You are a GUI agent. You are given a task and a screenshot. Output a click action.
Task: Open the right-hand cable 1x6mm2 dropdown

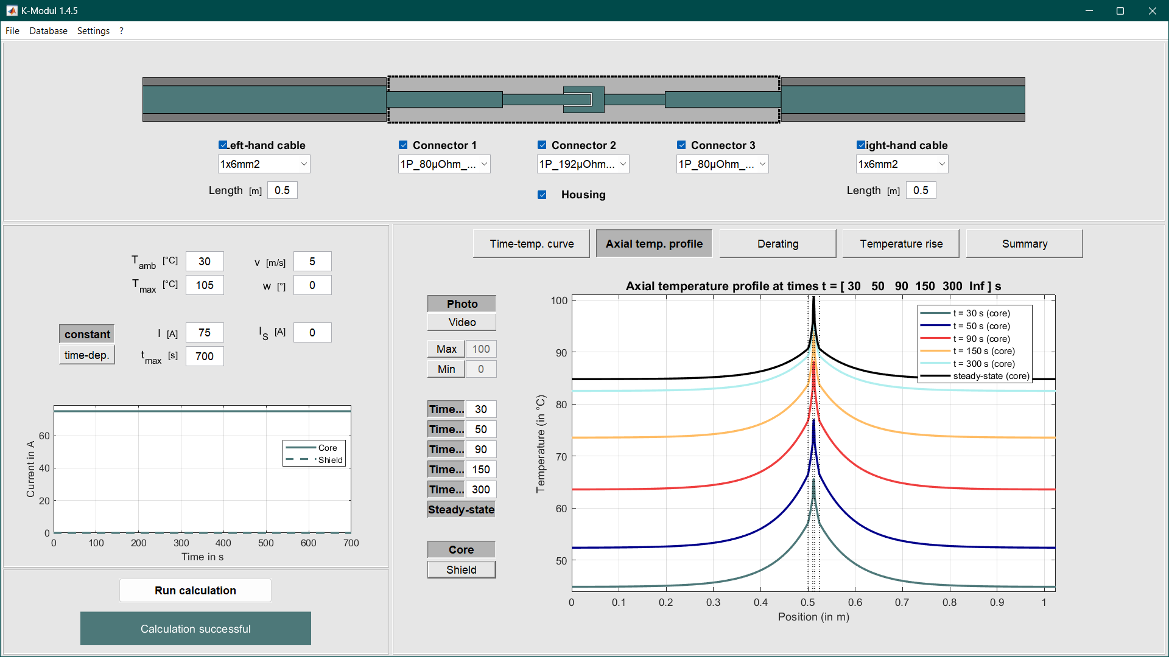point(902,164)
